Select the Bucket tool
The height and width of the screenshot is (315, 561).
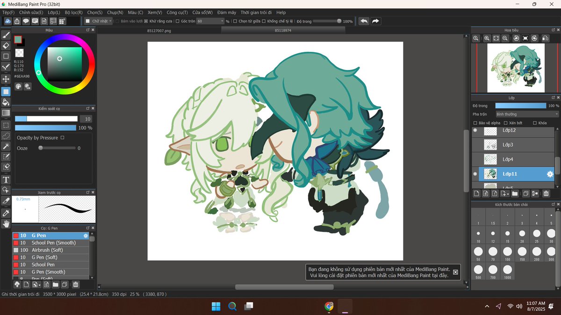coord(6,102)
